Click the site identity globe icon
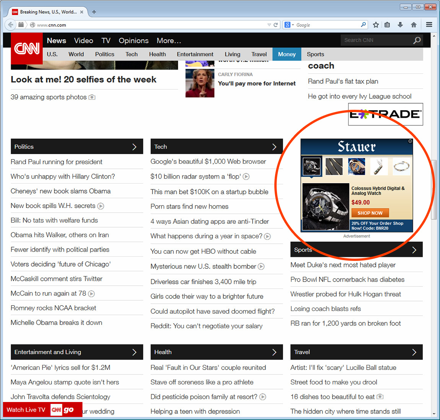Viewport: 440px width, 420px height. pyautogui.click(x=33, y=25)
